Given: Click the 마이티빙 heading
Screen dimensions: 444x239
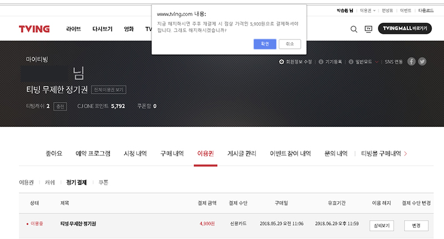Looking at the screenshot, I should coord(37,59).
